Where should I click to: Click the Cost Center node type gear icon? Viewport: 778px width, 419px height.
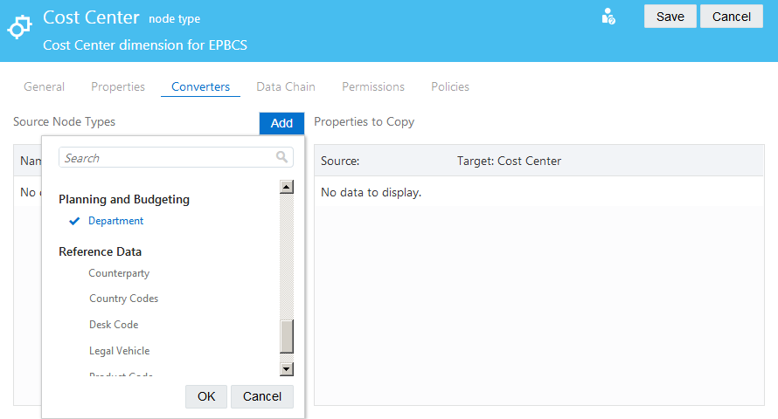click(19, 27)
